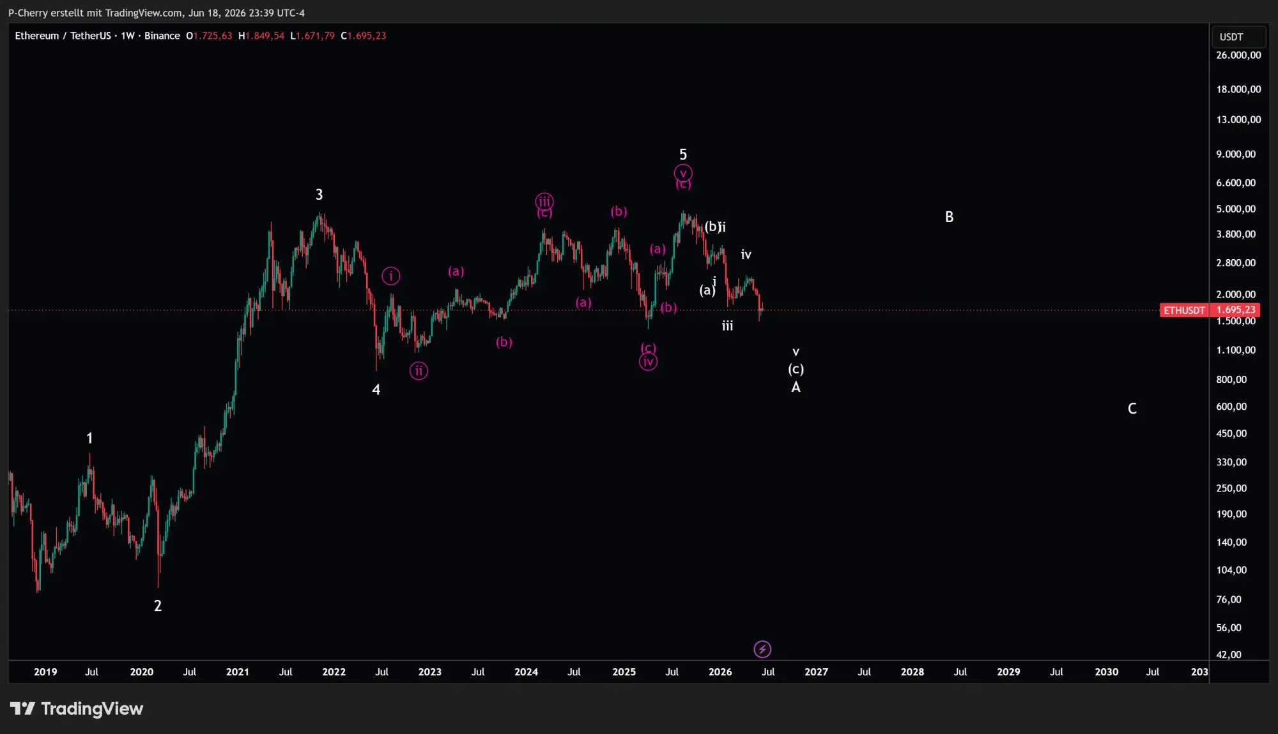Screen dimensions: 1278x734
Task: Select the pink circled v wave label
Action: click(x=682, y=173)
